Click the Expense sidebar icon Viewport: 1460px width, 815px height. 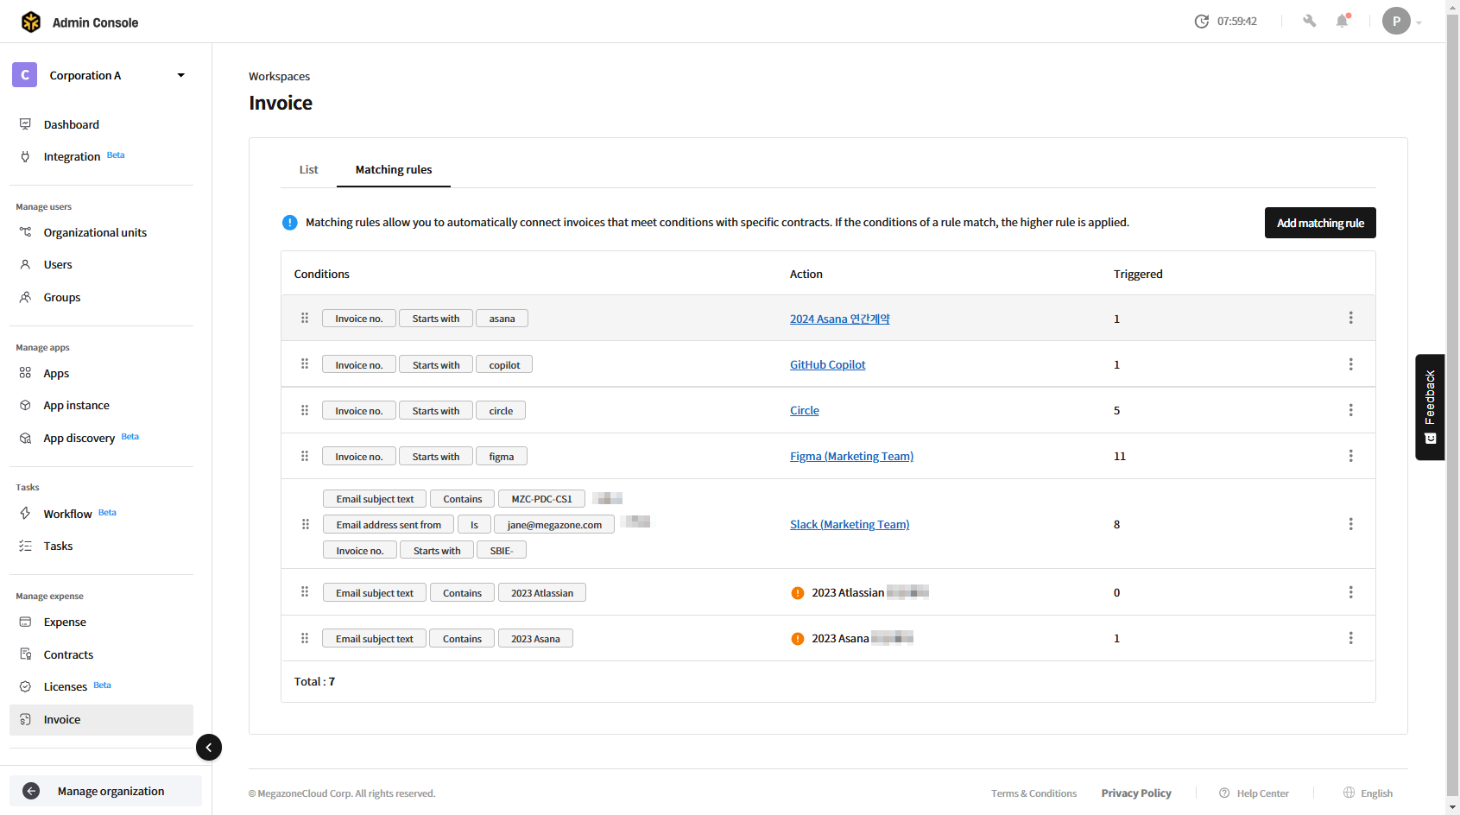pyautogui.click(x=25, y=622)
